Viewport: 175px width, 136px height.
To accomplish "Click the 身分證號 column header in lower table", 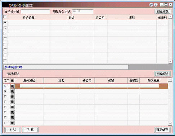I will (x=29, y=81).
